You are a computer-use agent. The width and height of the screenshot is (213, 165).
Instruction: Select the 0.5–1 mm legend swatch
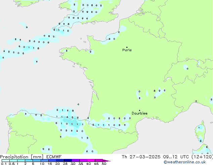13,161
